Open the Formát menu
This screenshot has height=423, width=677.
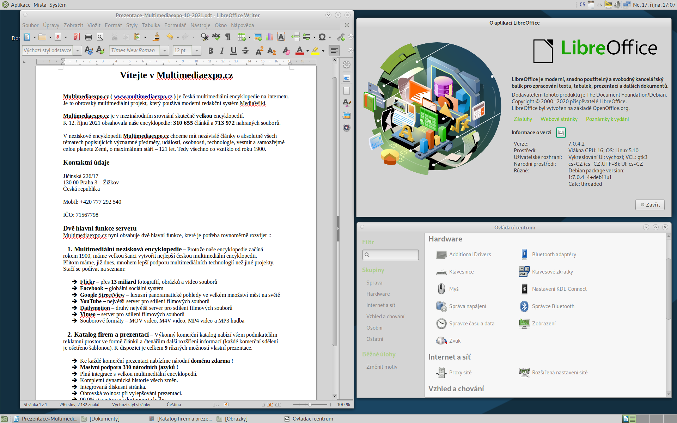tap(113, 25)
